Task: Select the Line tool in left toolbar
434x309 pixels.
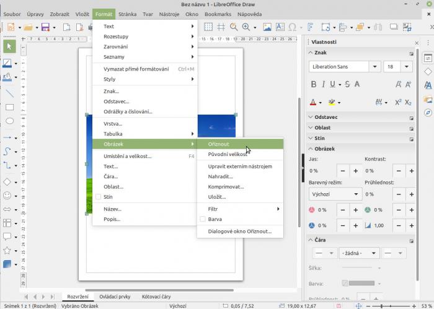Action: [x=9, y=94]
